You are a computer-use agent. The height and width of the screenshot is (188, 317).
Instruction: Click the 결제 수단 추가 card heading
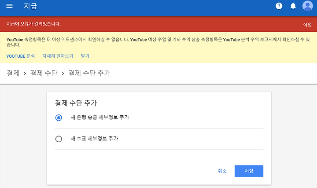coord(76,103)
